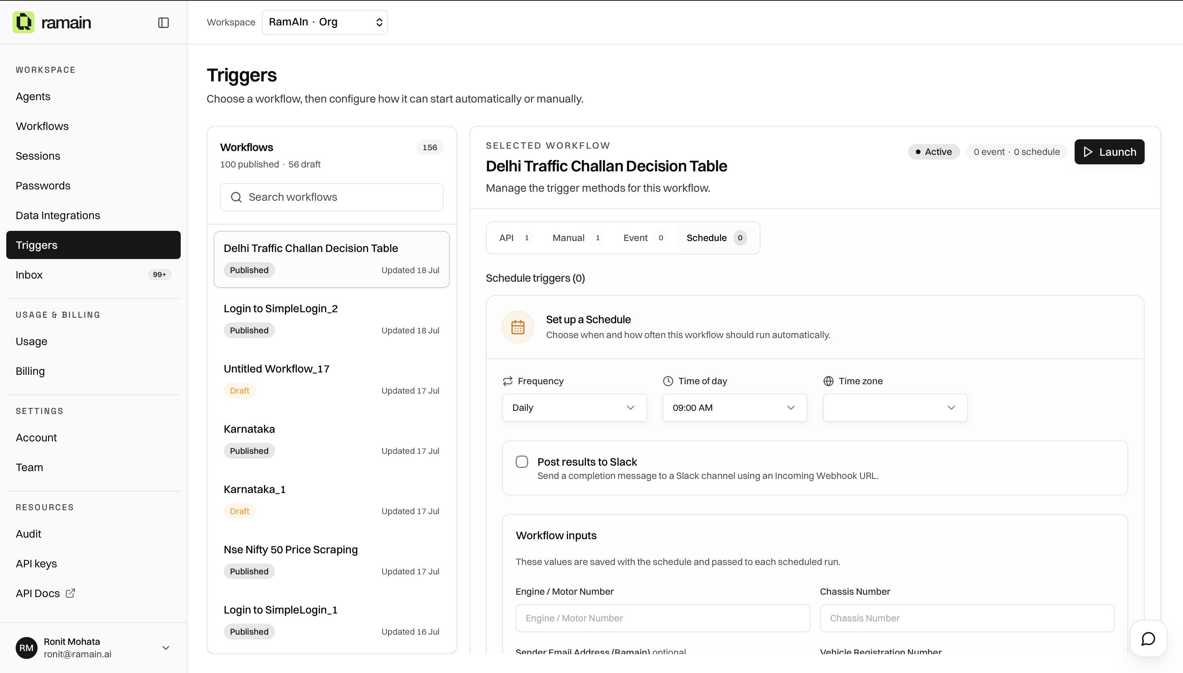
Task: Open the Audit resource page
Action: pos(93,534)
